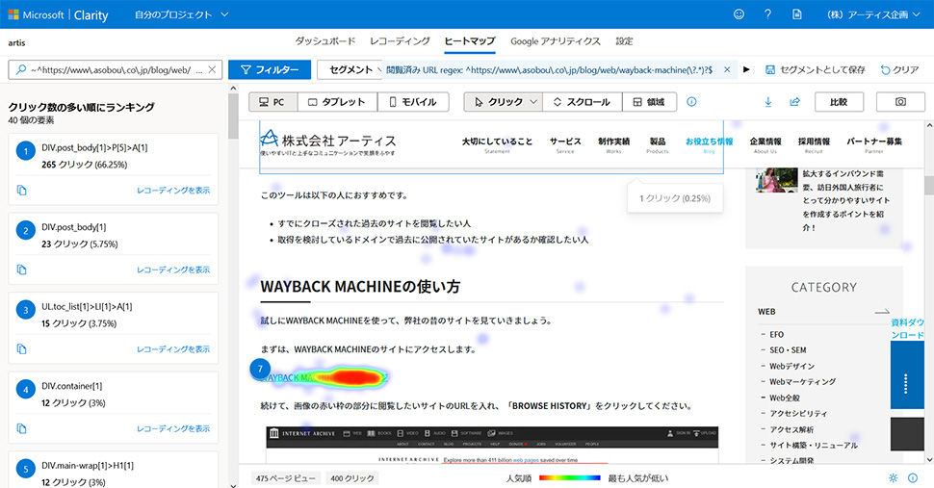
Task: Open the feedback smiley icon
Action: coord(739,14)
